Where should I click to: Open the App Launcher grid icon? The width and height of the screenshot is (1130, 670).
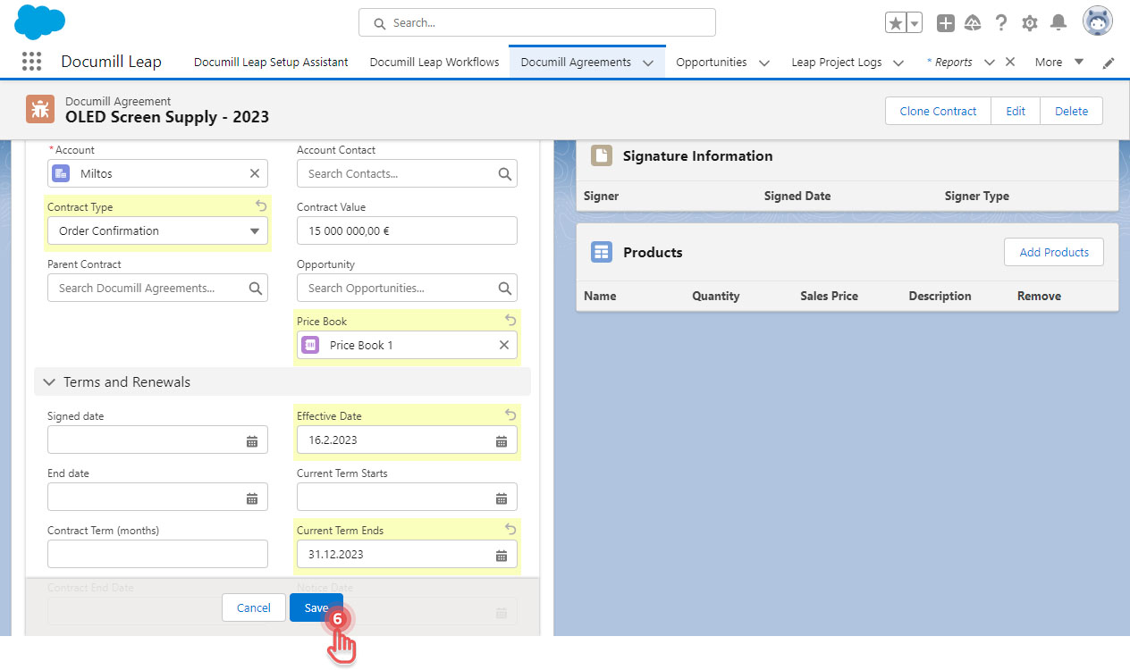coord(31,62)
